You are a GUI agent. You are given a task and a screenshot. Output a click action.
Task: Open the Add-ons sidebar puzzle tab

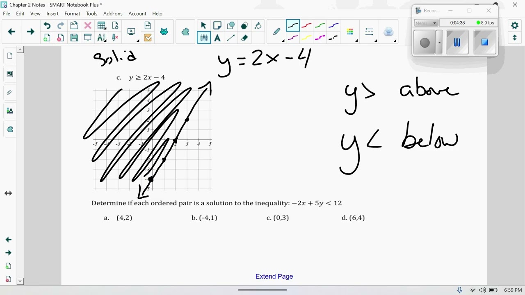point(10,129)
